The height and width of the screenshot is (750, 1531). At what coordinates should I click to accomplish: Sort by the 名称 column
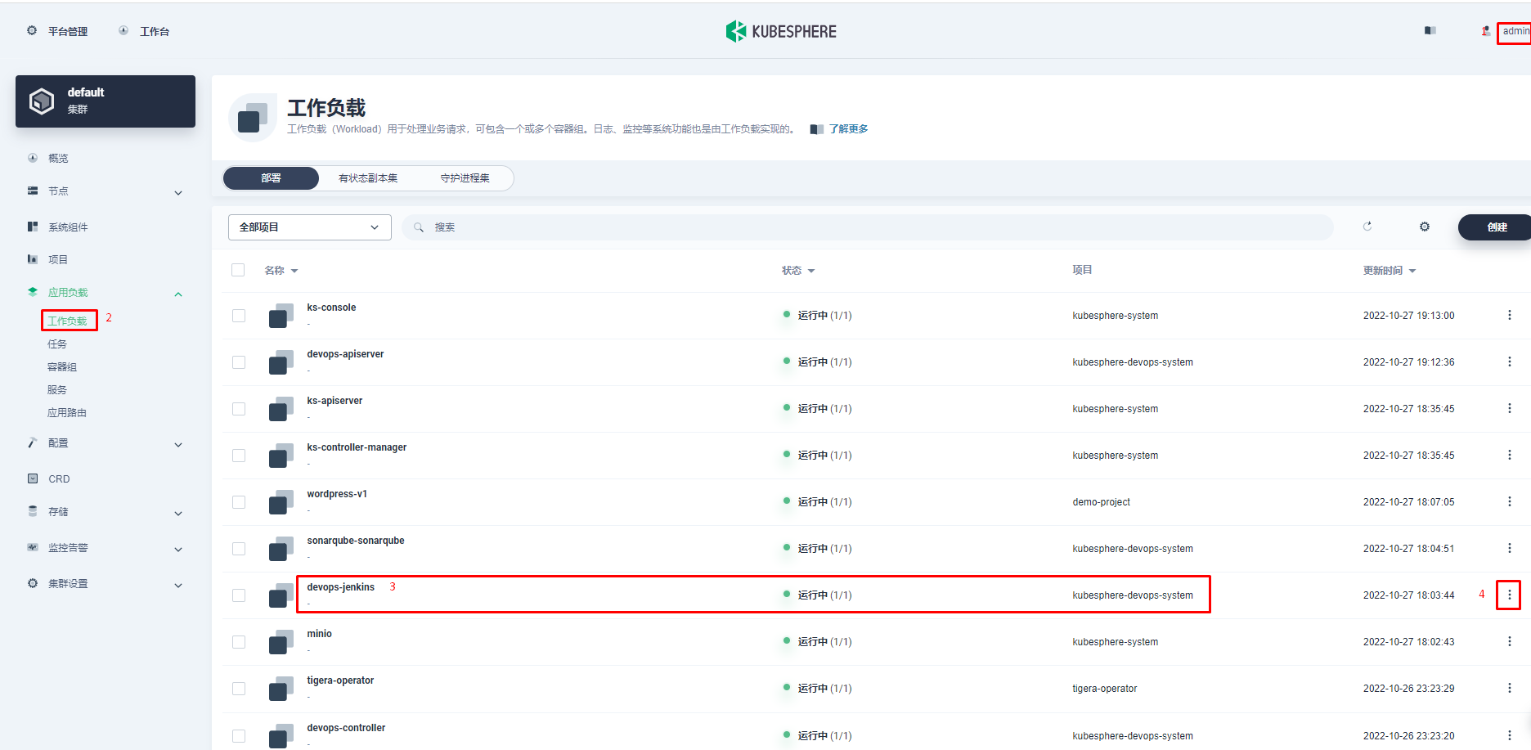[x=281, y=271]
